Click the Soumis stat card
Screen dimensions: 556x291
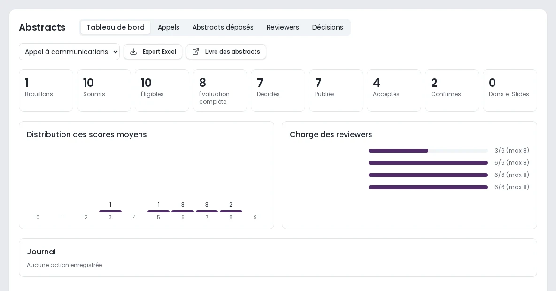point(104,91)
